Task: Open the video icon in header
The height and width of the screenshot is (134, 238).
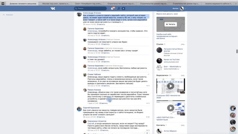Action: (123, 9)
